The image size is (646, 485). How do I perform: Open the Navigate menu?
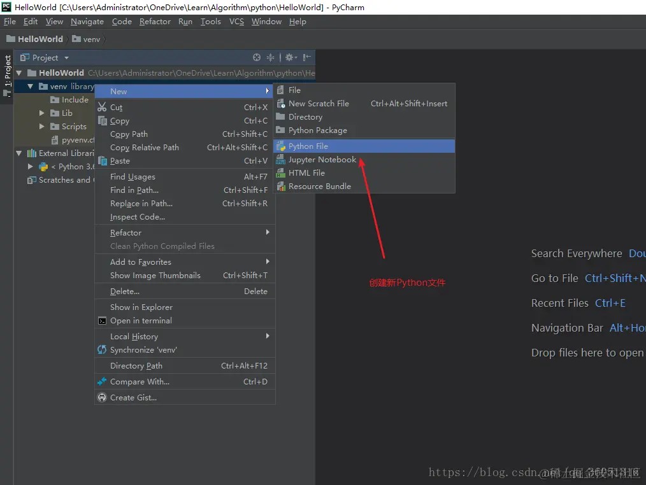tap(87, 22)
